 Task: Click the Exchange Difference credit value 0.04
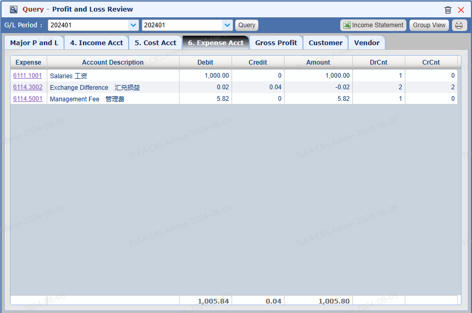point(275,87)
